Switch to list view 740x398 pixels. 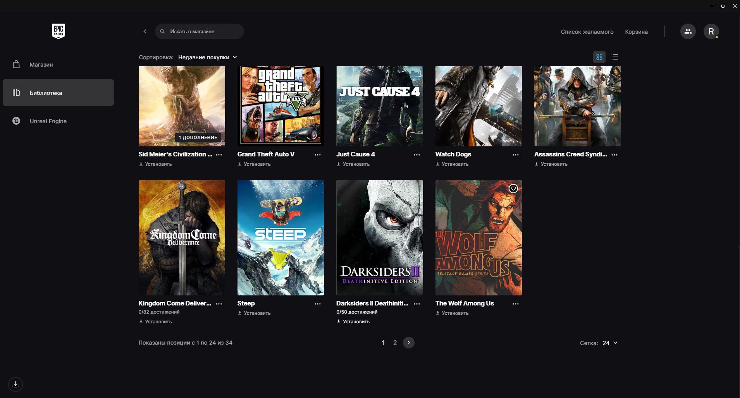tap(615, 57)
